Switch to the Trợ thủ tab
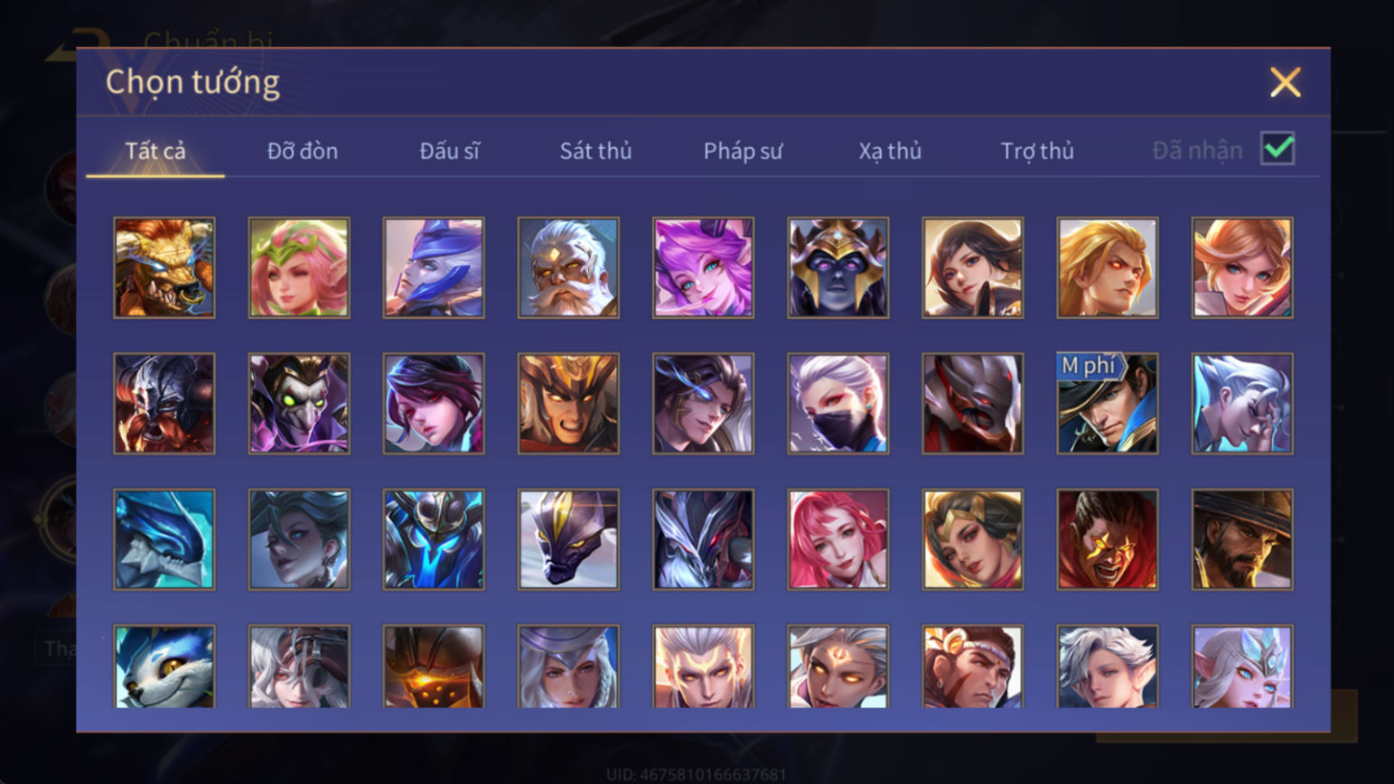 click(x=1037, y=151)
